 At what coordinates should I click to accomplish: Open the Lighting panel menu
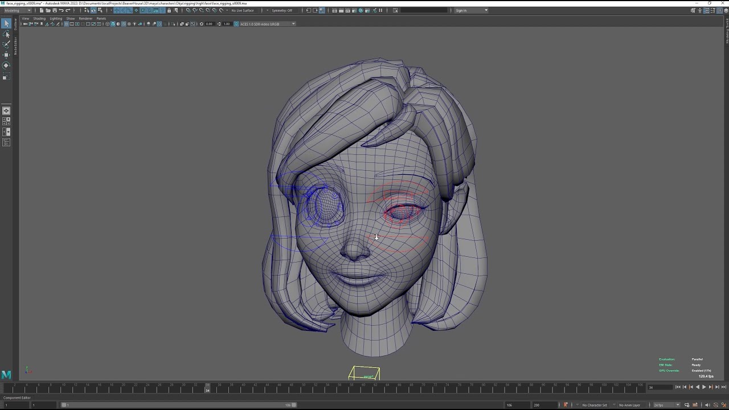pos(56,18)
